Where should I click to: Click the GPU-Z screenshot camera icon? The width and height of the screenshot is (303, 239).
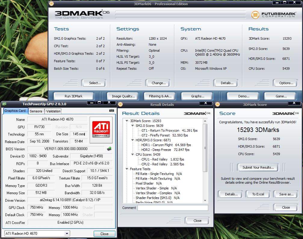pyautogui.click(x=111, y=111)
